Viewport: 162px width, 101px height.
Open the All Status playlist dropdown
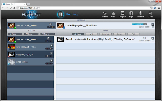click(x=15, y=34)
